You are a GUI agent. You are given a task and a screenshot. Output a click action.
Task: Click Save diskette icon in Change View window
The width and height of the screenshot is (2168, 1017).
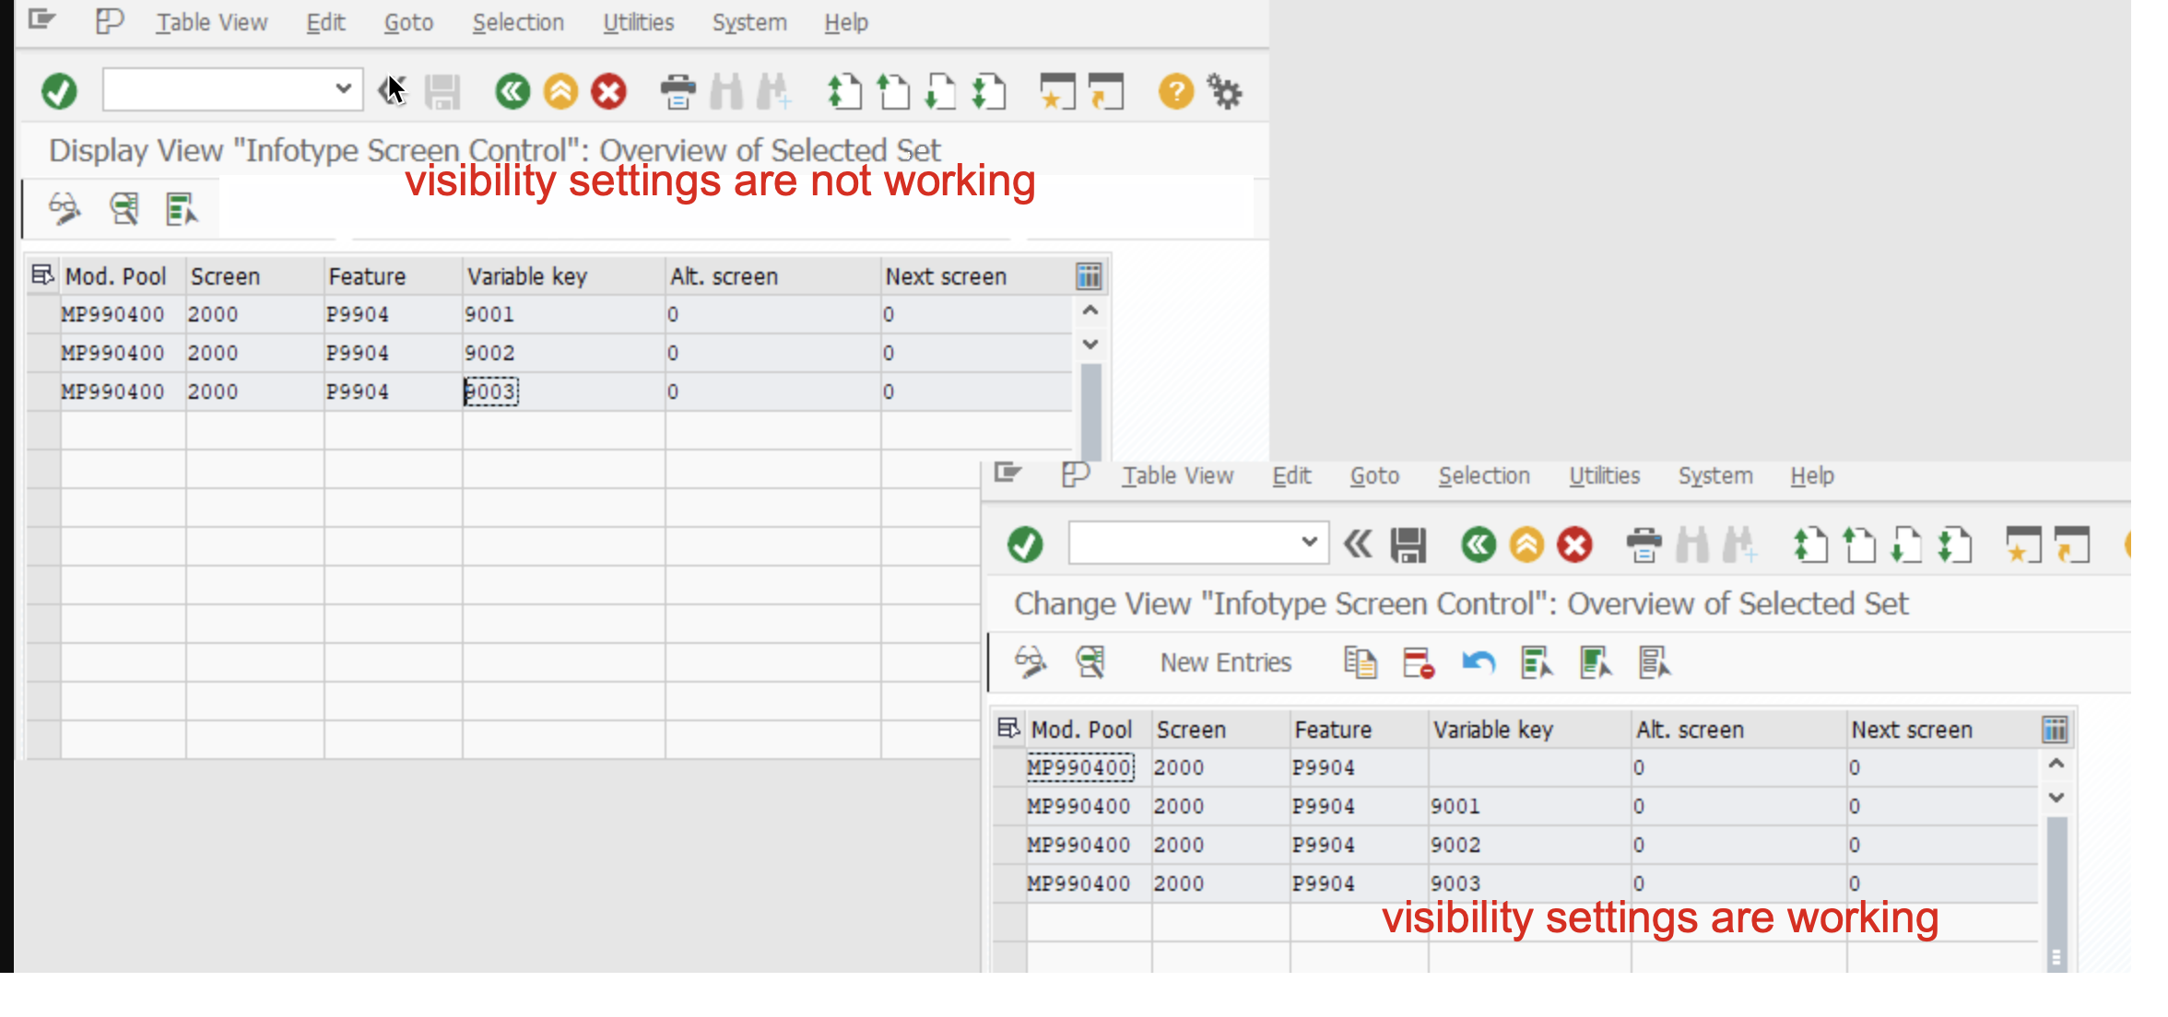click(1408, 544)
